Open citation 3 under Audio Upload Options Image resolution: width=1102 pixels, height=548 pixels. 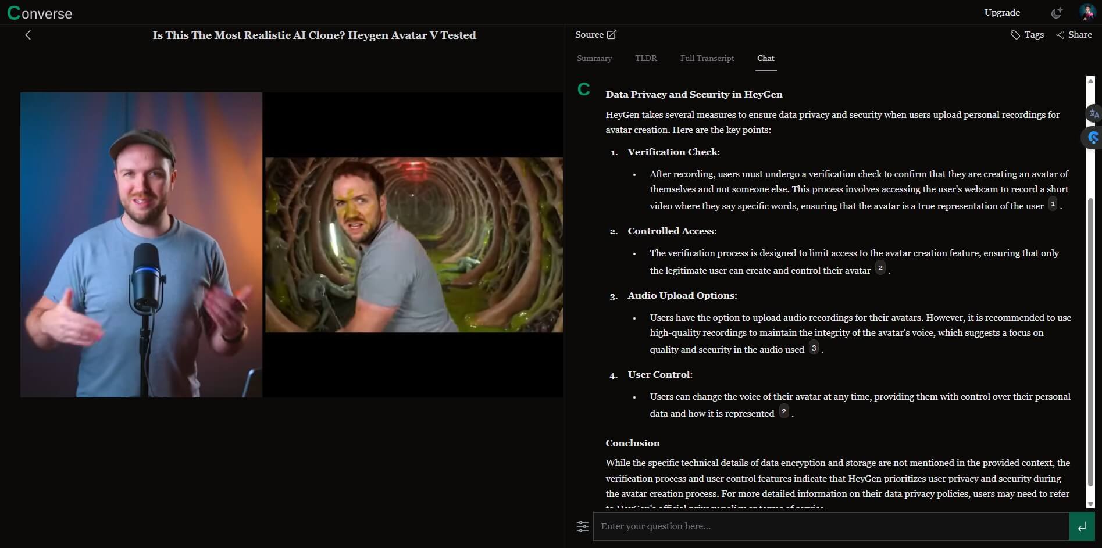pos(814,348)
